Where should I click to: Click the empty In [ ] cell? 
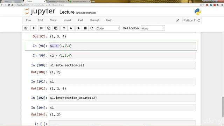tap(122, 123)
